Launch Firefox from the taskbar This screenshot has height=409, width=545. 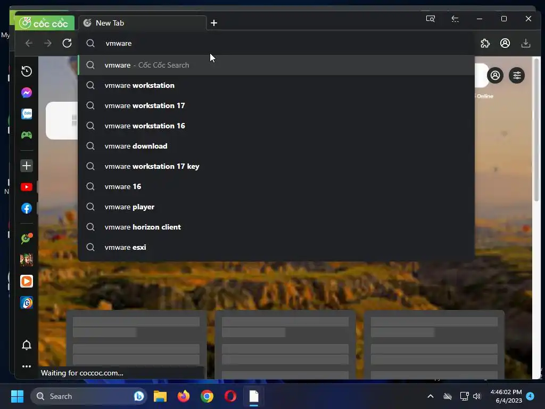click(x=184, y=396)
